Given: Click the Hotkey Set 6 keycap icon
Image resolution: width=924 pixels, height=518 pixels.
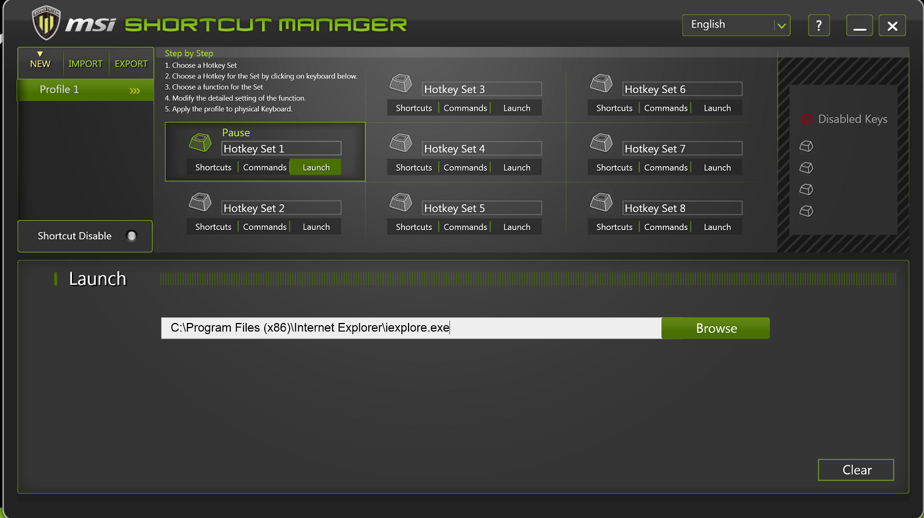Looking at the screenshot, I should coord(601,82).
